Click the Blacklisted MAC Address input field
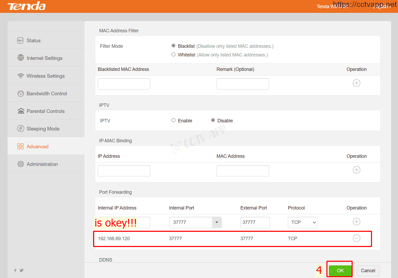 (124, 84)
